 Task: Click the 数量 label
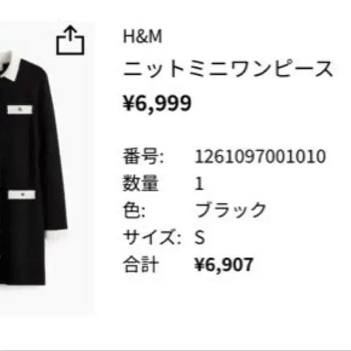coord(141,183)
